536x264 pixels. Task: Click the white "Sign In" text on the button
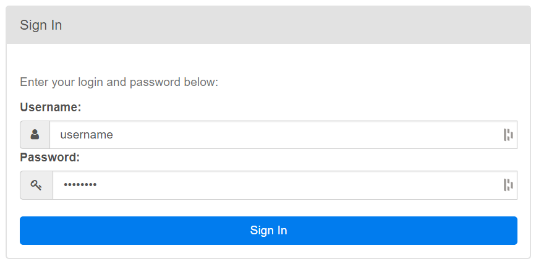point(268,231)
